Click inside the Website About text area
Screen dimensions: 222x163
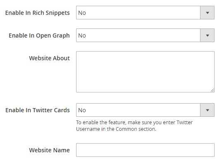click(x=145, y=72)
